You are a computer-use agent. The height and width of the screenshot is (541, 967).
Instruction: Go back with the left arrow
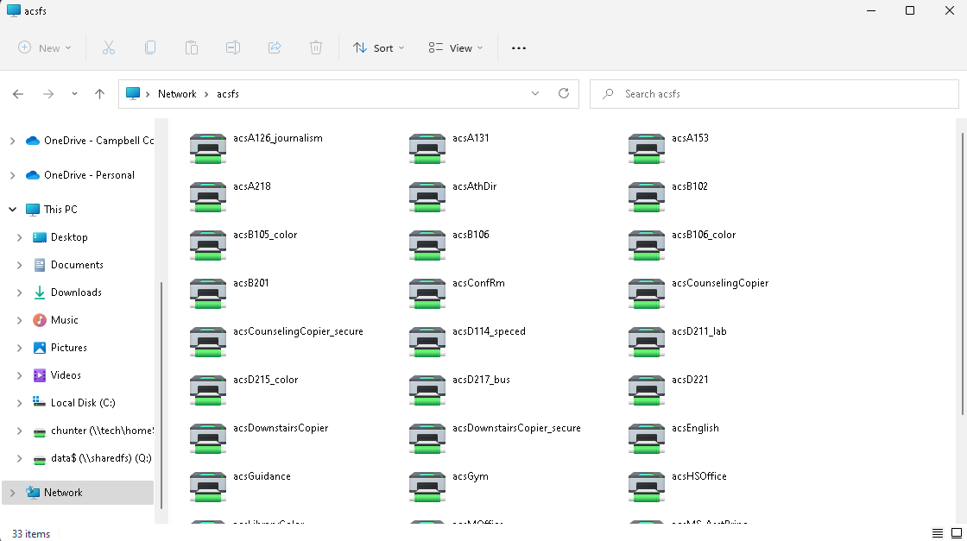tap(18, 94)
